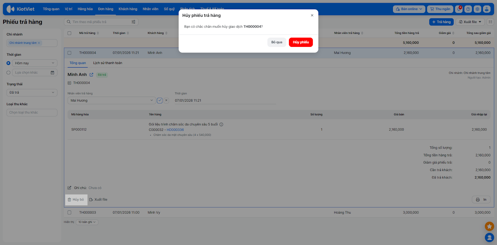
Task: Expand the Hôm nay time dropdown
Action: point(35,63)
